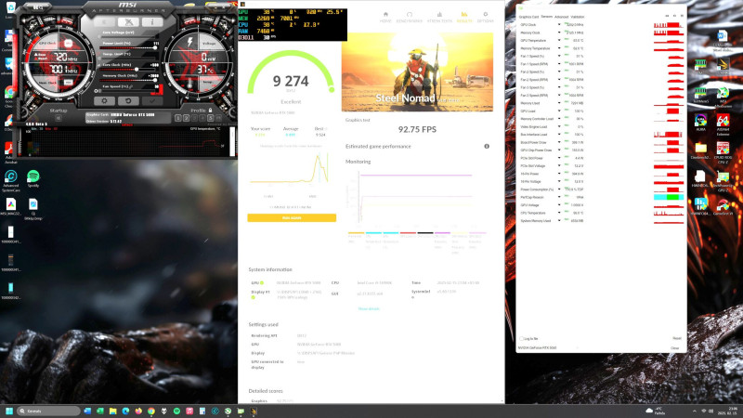Image resolution: width=743 pixels, height=418 pixels.
Task: Open Advanced SystemCare desktop shortcut
Action: [x=10, y=181]
